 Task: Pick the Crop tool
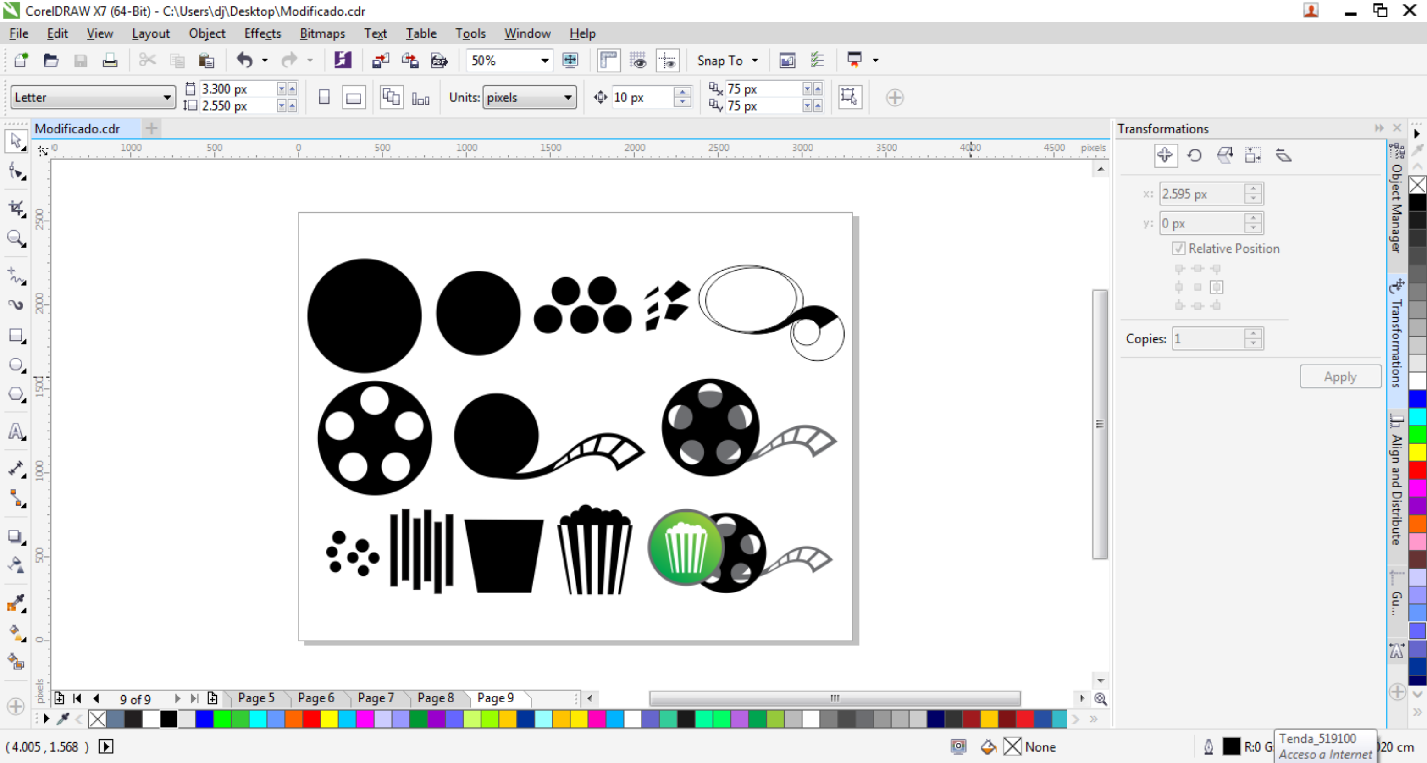[x=16, y=208]
